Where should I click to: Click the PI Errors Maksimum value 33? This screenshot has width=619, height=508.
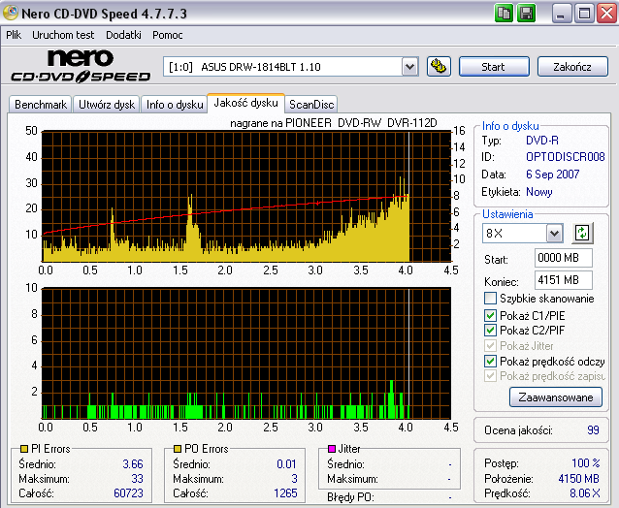137,478
